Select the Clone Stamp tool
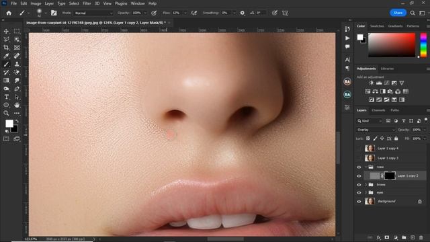430x242 pixels. [17, 65]
